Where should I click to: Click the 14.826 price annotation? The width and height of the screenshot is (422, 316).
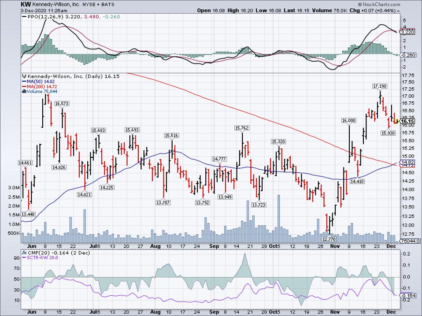coord(59,167)
